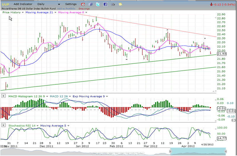This screenshot has height=156, width=237.
Task: Click the Facebook share icon
Action: click(105, 4)
